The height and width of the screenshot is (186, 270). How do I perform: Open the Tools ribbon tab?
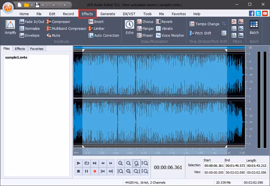point(148,14)
